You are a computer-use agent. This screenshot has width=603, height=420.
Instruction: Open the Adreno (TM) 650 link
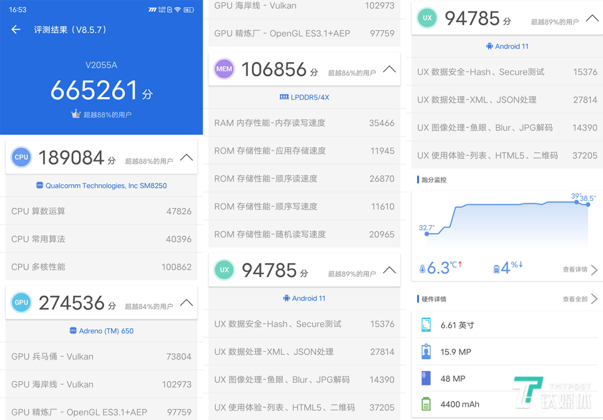click(x=101, y=331)
